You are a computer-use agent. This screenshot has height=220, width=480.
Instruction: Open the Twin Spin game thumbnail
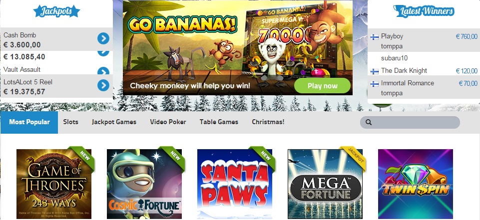tap(416, 184)
